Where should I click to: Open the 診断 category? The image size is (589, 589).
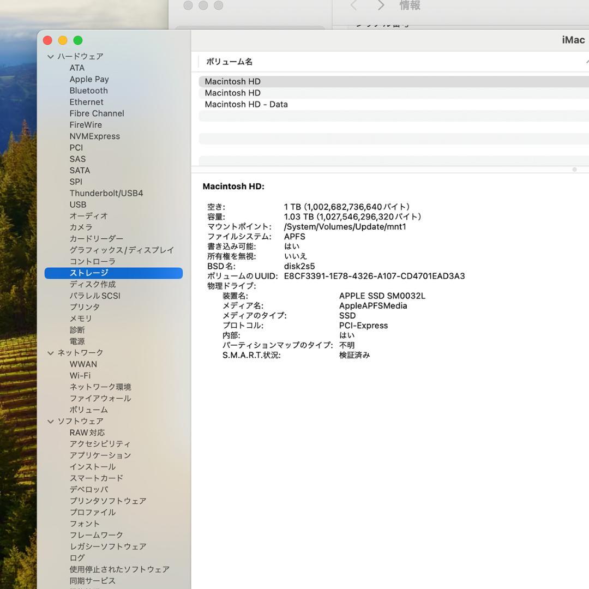click(77, 329)
